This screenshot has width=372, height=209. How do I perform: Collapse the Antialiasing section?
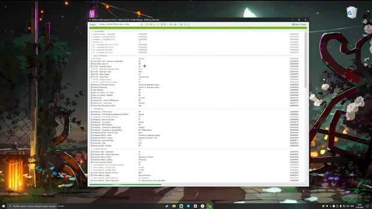coord(92,109)
